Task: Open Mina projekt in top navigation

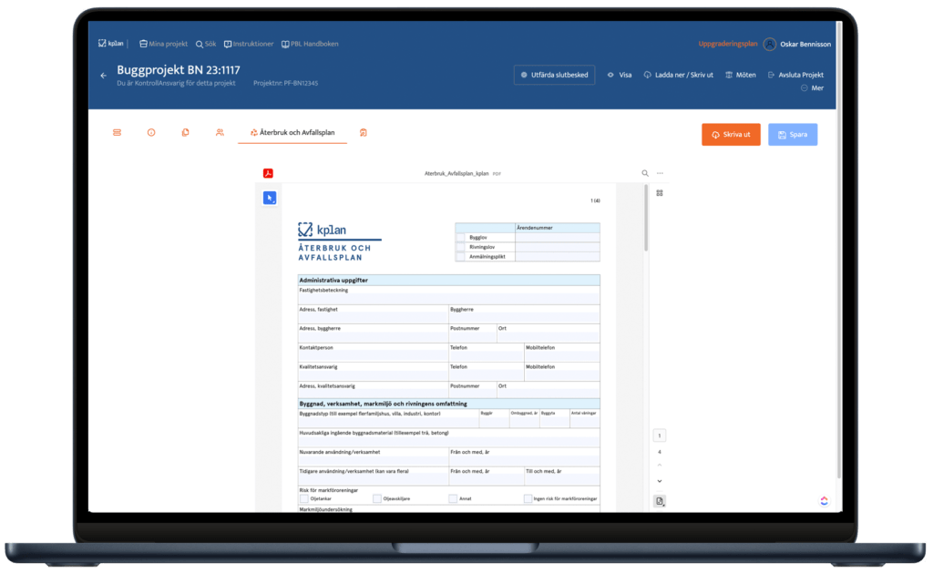Action: [162, 44]
